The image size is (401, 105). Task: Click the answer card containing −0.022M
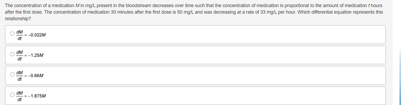pos(195,35)
